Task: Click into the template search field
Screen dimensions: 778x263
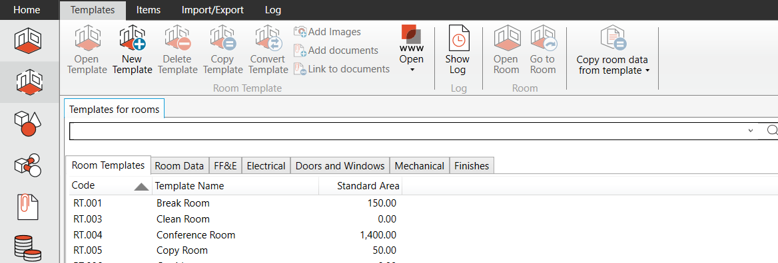Action: (407, 131)
